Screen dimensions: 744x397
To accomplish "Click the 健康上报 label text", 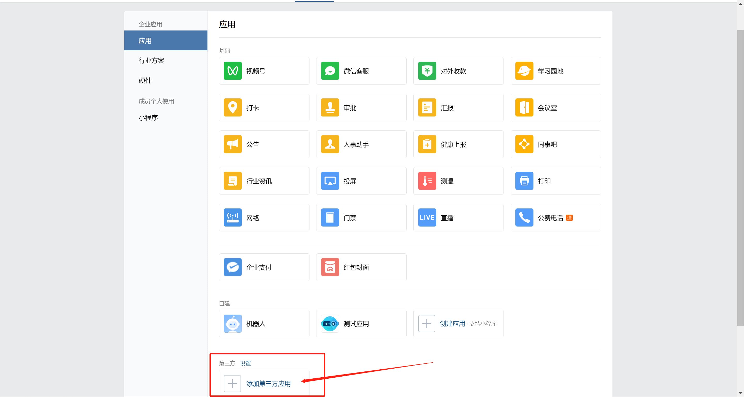I will tap(453, 144).
